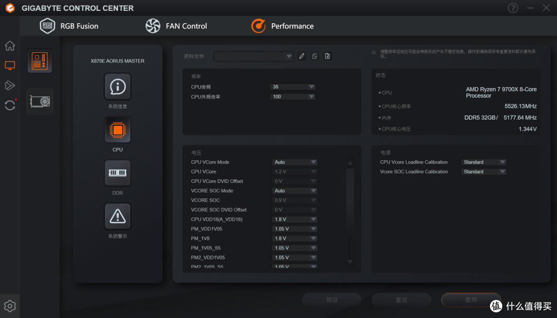Click the 1.344V core voltage value
Image resolution: width=557 pixels, height=318 pixels.
coord(528,129)
